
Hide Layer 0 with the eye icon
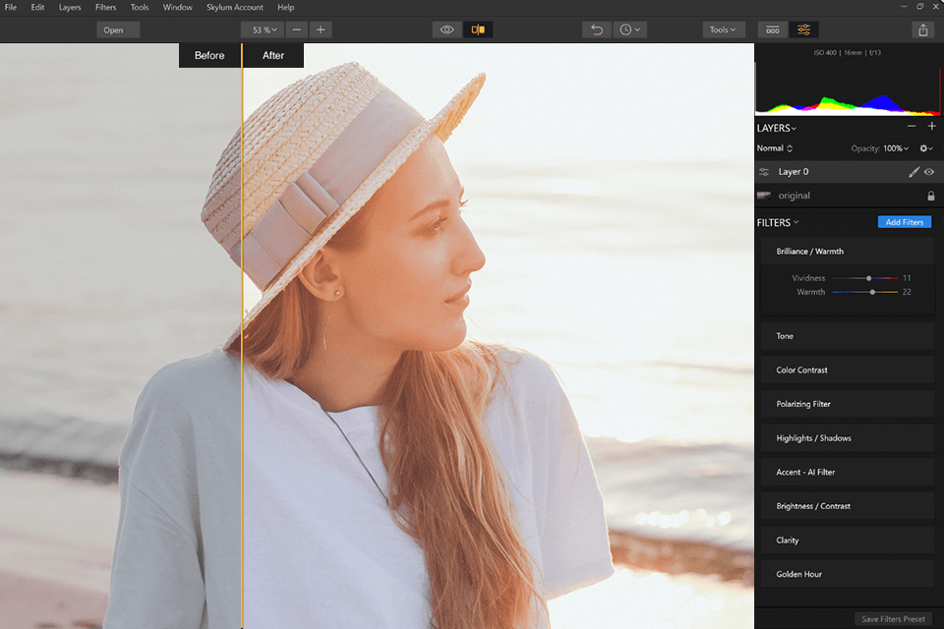[x=929, y=172]
